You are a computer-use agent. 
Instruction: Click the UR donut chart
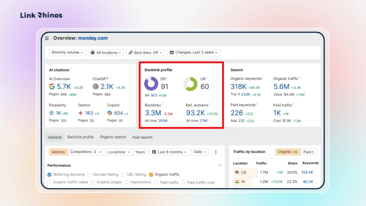pyautogui.click(x=190, y=84)
